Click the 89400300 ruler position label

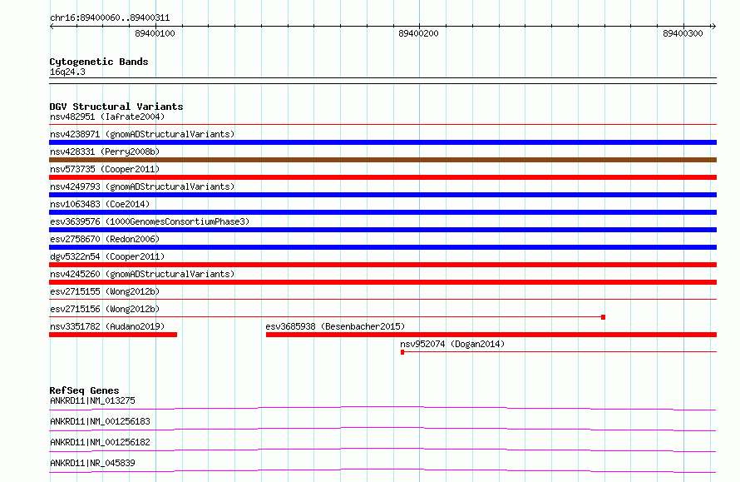click(683, 33)
